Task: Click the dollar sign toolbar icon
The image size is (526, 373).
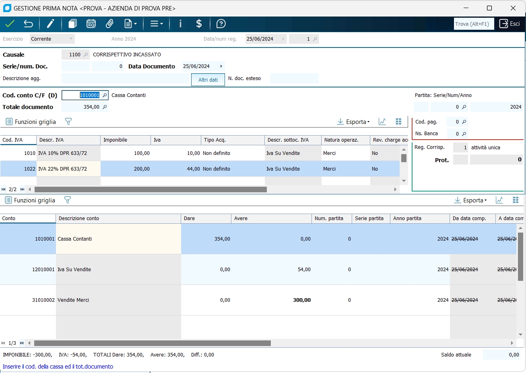Action: click(x=199, y=24)
